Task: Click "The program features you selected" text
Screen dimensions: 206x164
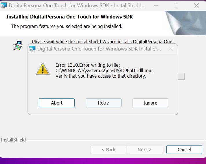Action: [67, 26]
